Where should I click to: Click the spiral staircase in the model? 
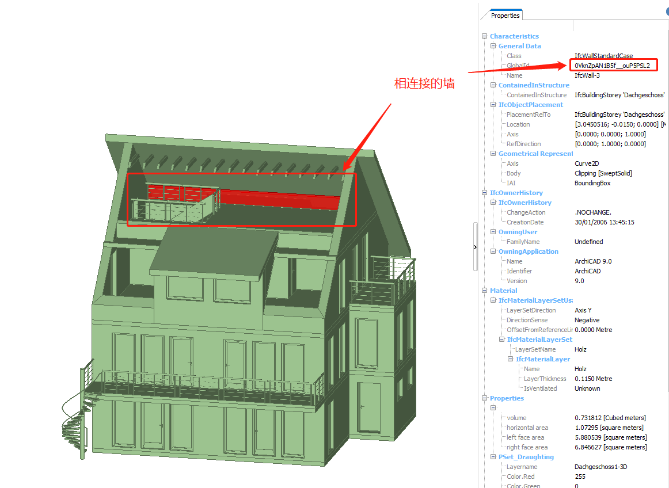pyautogui.click(x=77, y=414)
